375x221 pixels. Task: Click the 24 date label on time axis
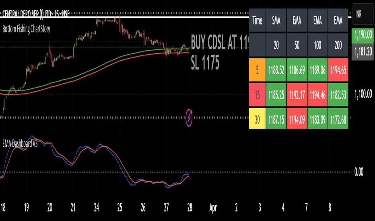tap(97, 208)
